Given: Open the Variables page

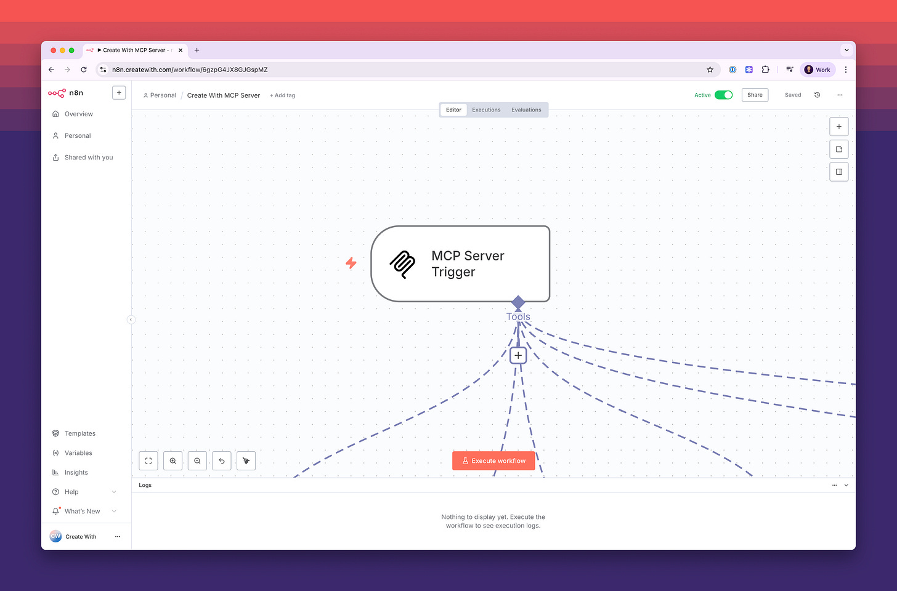Looking at the screenshot, I should pos(78,453).
